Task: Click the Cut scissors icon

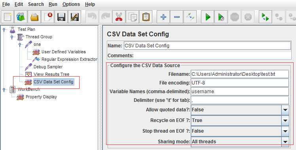Action: [x=119, y=17]
